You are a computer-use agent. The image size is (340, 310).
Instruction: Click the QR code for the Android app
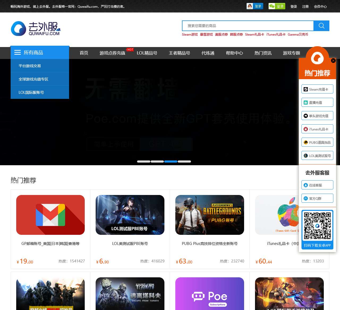[317, 226]
